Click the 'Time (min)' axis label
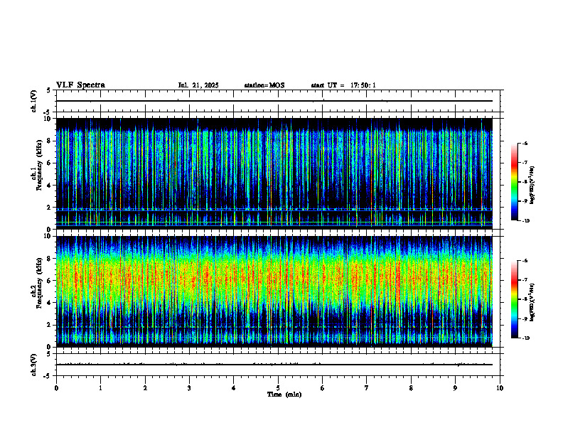The height and width of the screenshot is (435, 563). pos(284,394)
